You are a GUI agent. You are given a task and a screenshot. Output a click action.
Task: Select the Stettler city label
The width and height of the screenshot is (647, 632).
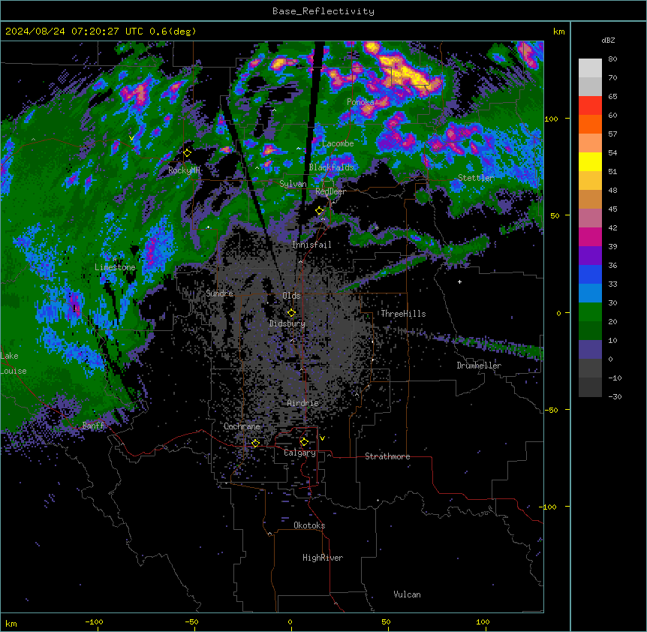click(x=476, y=178)
